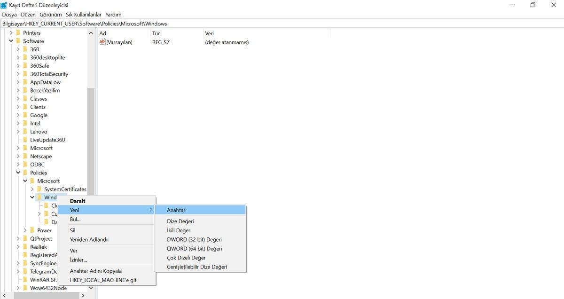Image resolution: width=564 pixels, height=299 pixels.
Task: Expand the Classes key arrow
Action: [18, 99]
